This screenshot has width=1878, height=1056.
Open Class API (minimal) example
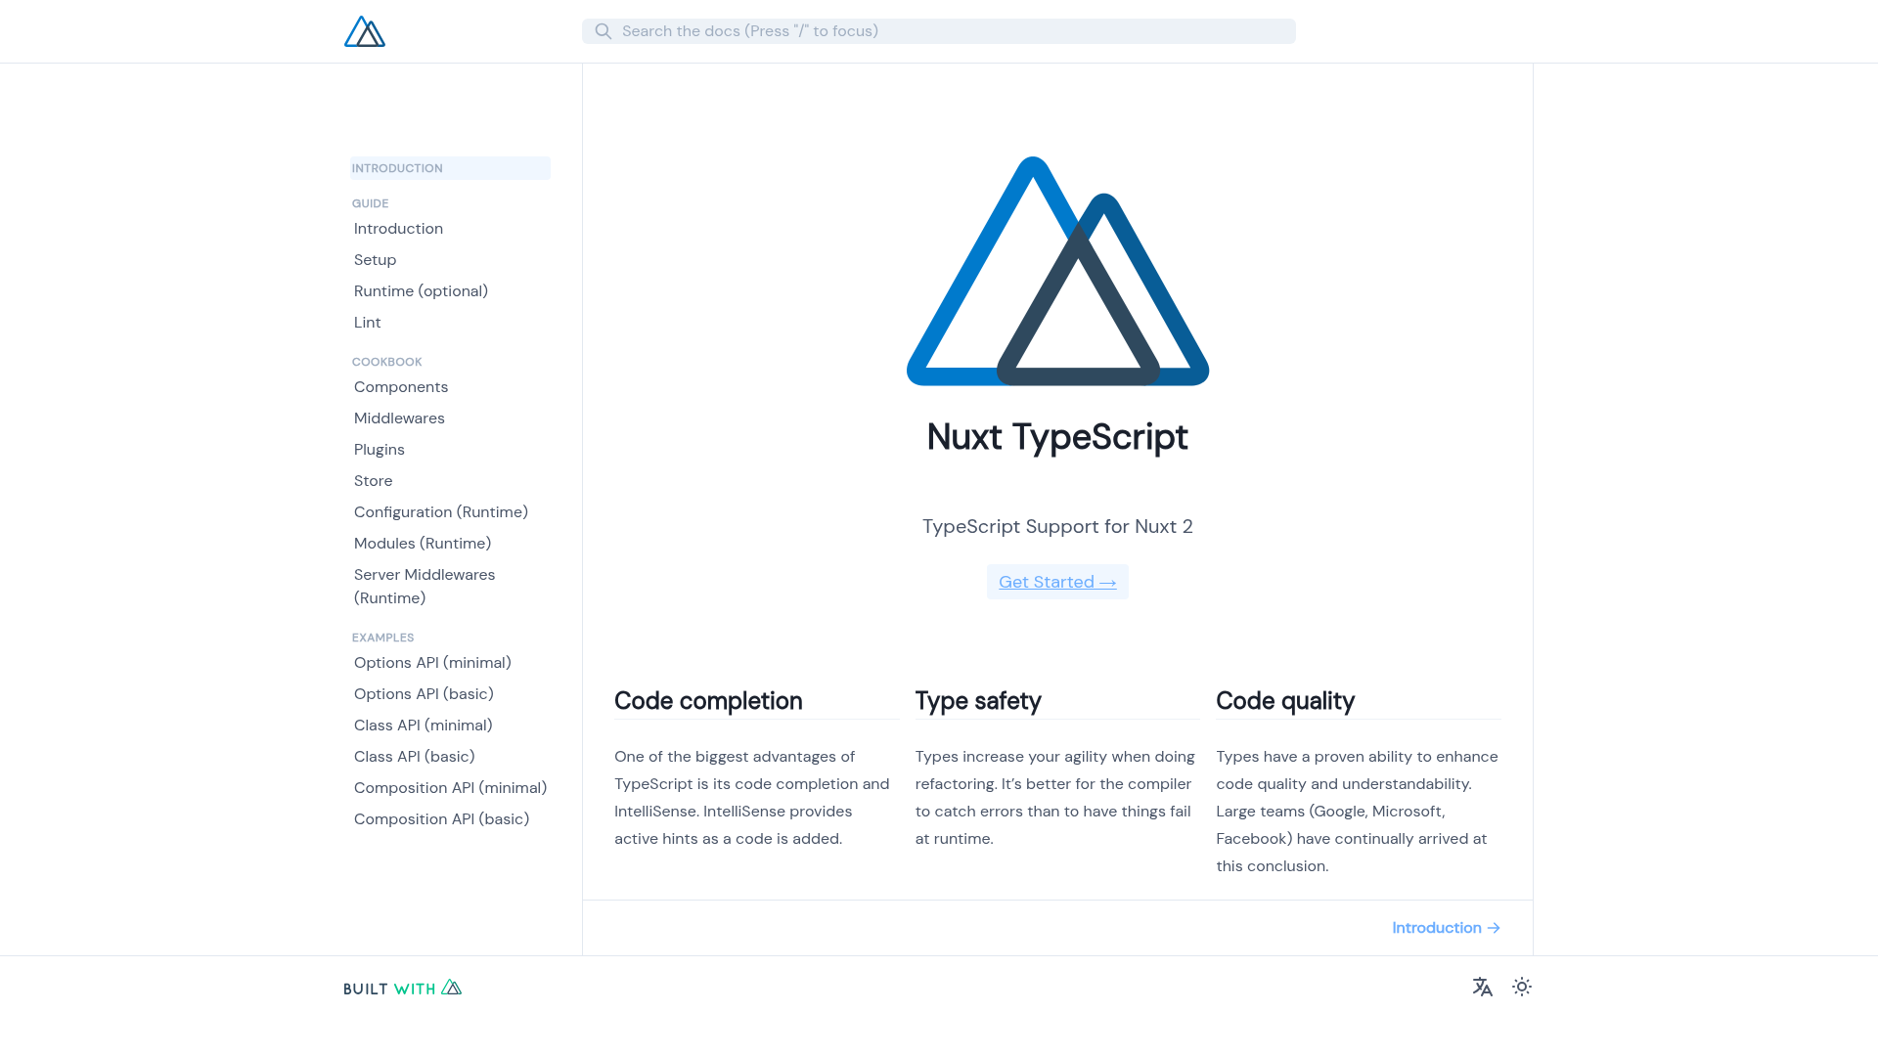pyautogui.click(x=423, y=726)
